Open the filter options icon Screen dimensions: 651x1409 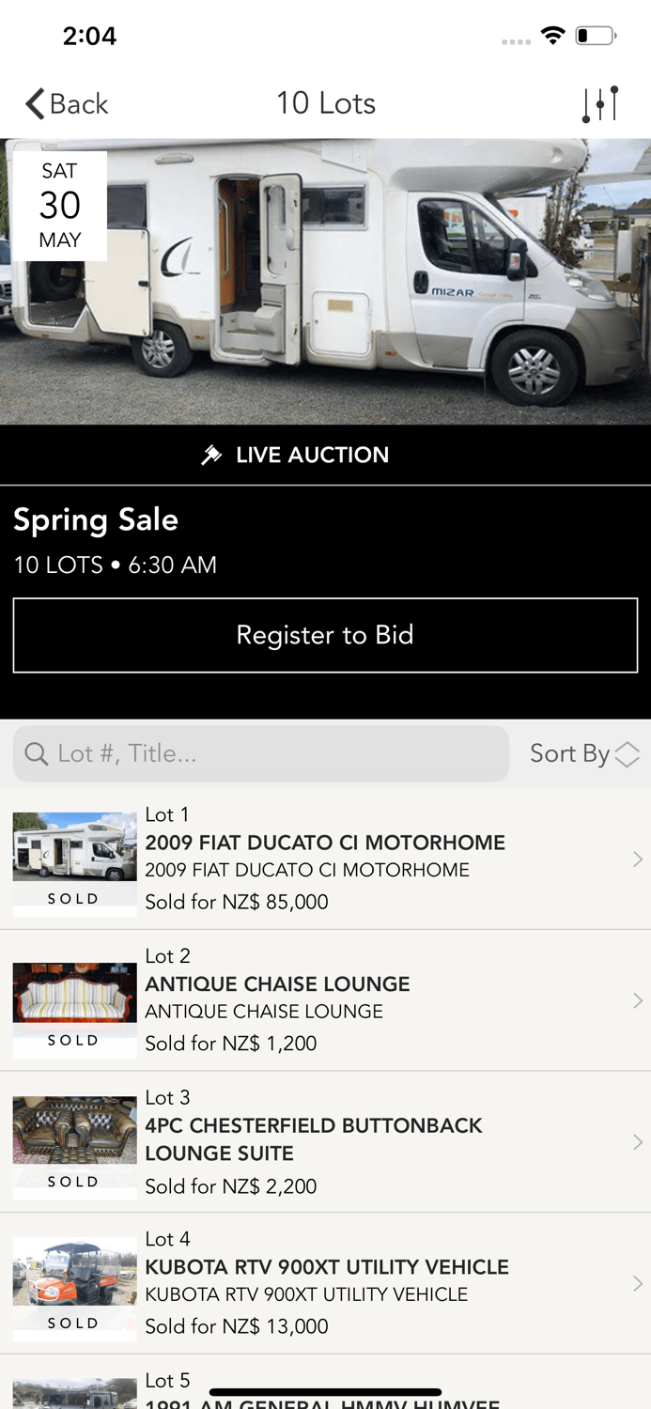[x=601, y=103]
